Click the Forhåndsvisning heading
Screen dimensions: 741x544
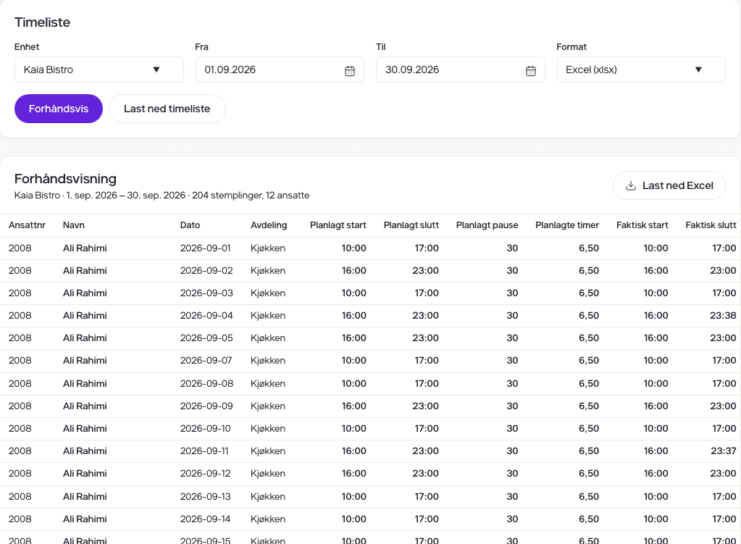(x=65, y=179)
